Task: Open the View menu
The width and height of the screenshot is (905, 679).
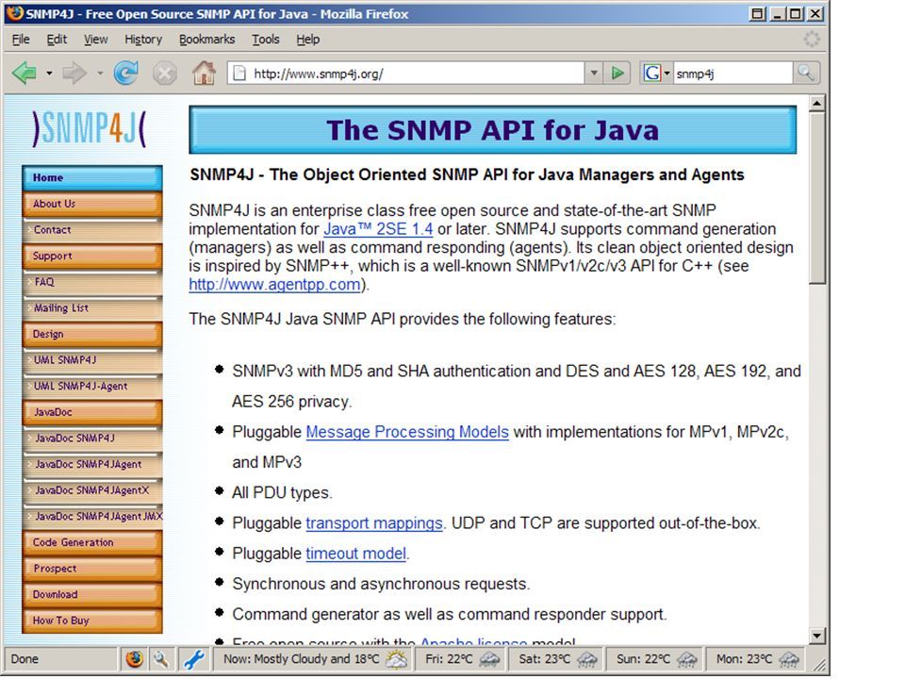Action: coord(96,40)
